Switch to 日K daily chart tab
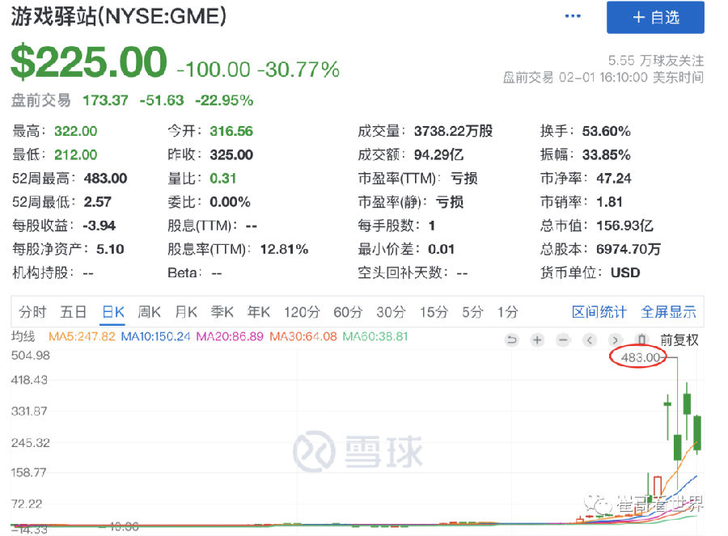 (112, 312)
